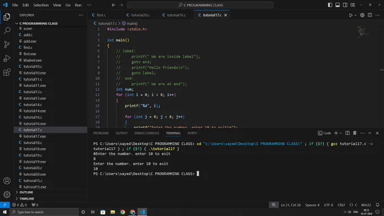This screenshot has height=216, width=384.
Task: Go forward with the navigation arrow
Action: 121,5
